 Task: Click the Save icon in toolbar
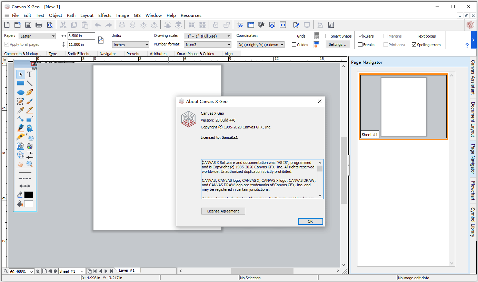tap(28, 25)
